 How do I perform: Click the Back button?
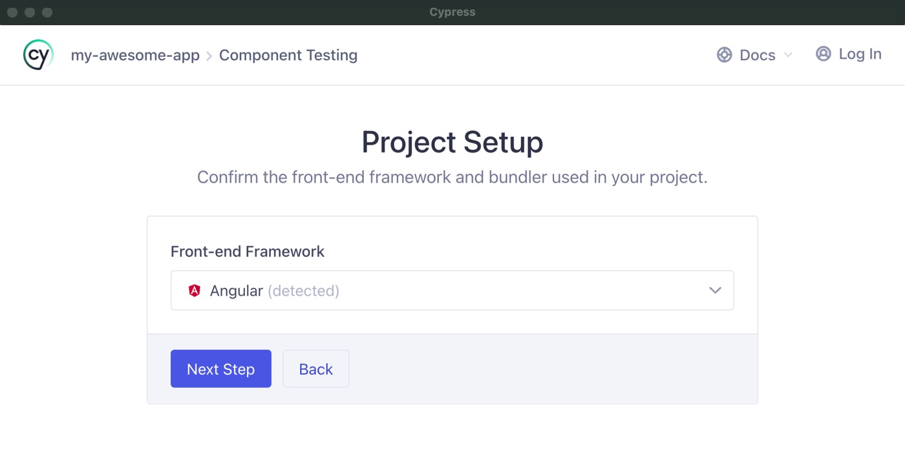(315, 369)
